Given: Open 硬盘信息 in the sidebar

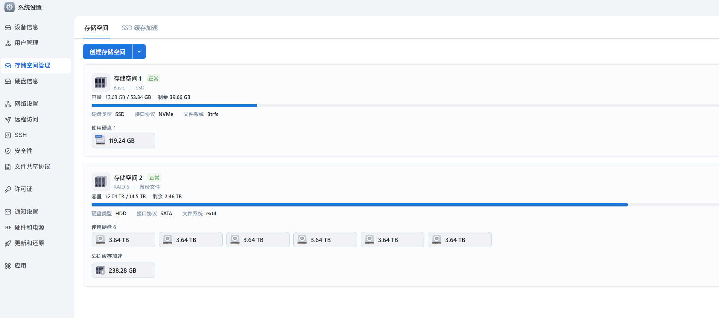Looking at the screenshot, I should coord(26,81).
